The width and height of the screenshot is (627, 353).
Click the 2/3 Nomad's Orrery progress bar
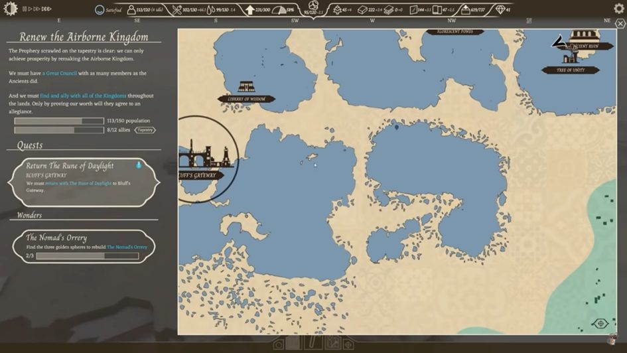coord(87,256)
